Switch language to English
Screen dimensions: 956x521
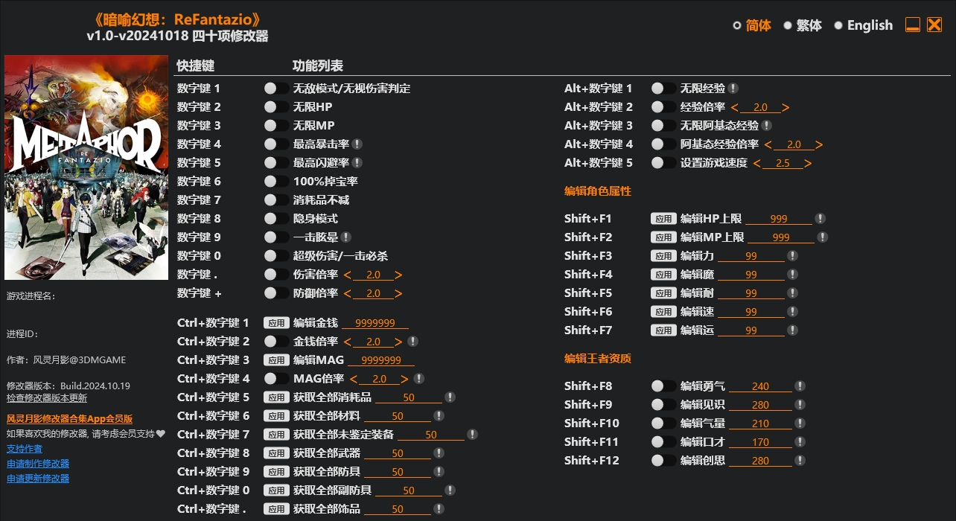863,25
